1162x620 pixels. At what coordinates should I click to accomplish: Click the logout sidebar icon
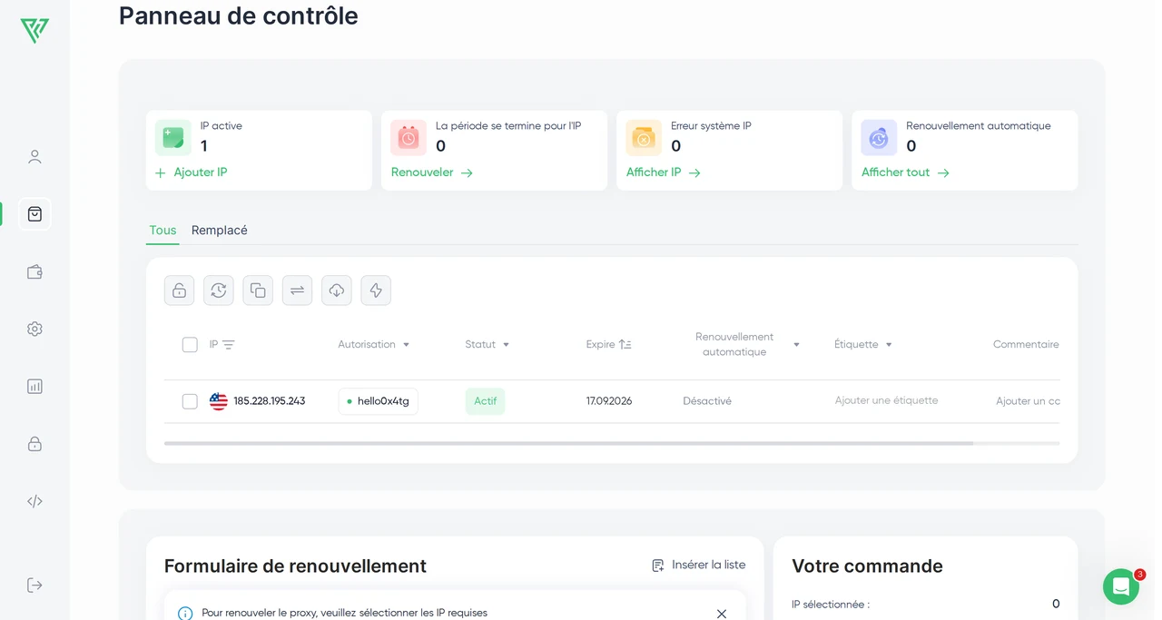(x=34, y=586)
